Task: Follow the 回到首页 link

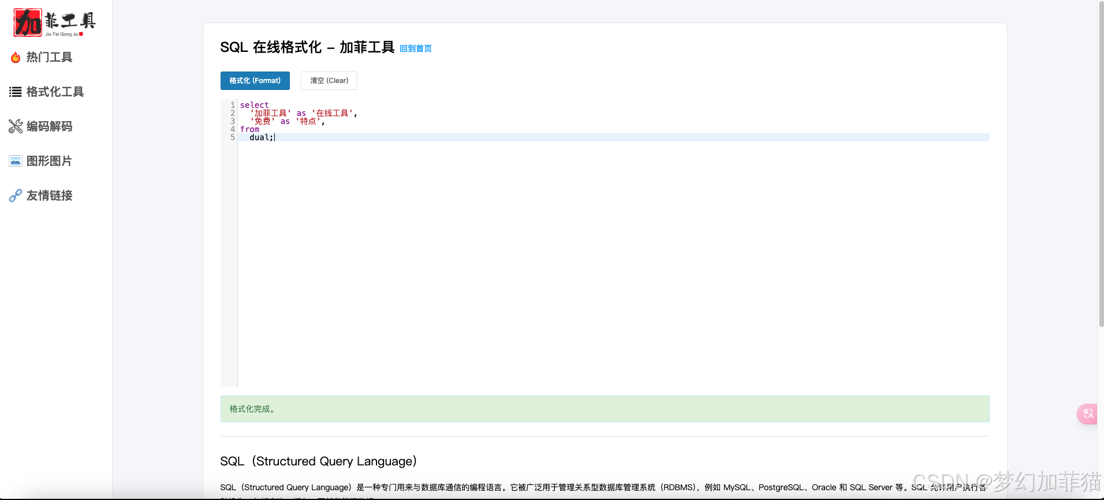Action: (416, 48)
